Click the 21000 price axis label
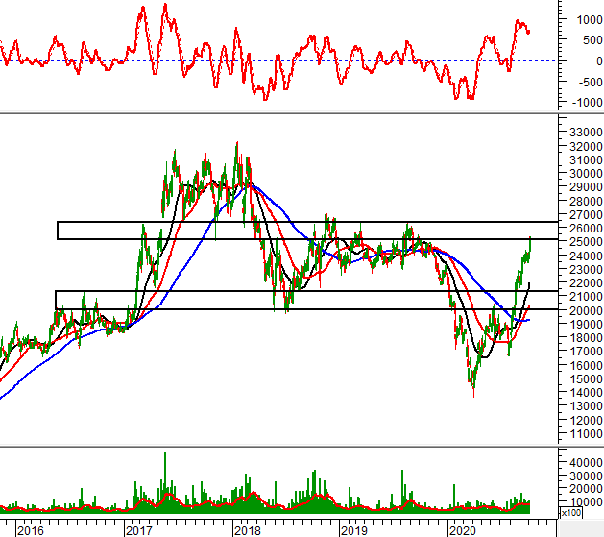The width and height of the screenshot is (604, 537). (586, 296)
